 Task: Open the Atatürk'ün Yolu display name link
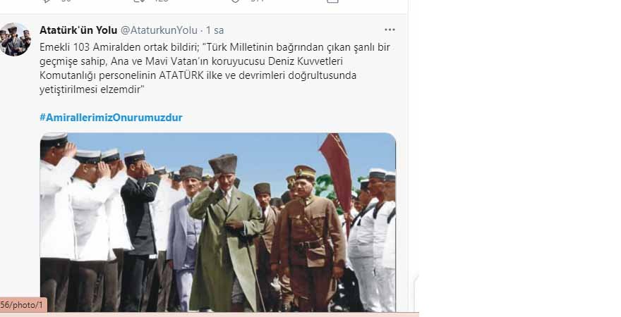78,30
